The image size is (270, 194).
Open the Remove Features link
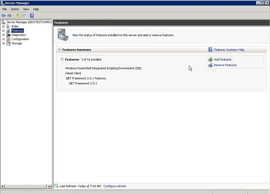coord(225,65)
